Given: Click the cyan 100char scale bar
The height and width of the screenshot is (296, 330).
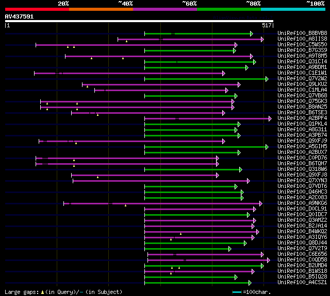Looking at the screenshot, I should [x=237, y=292].
